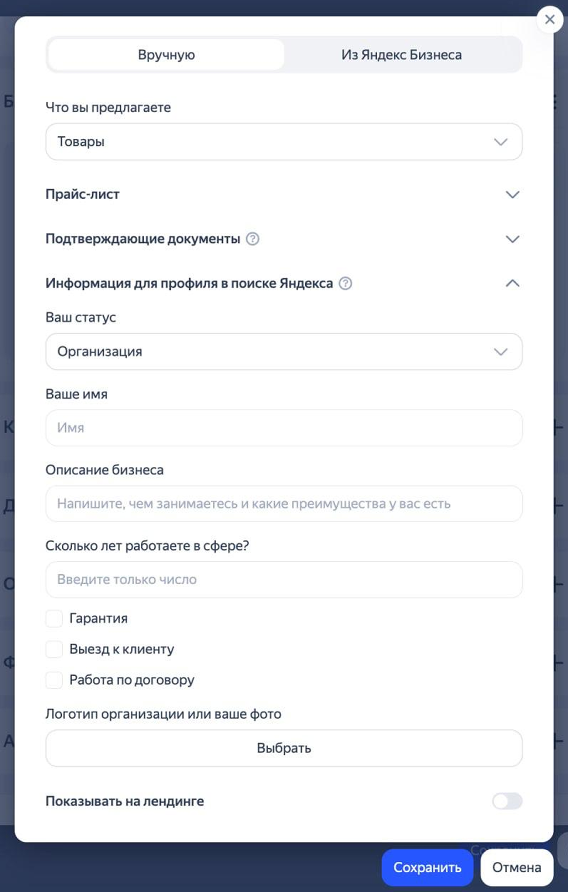Image resolution: width=568 pixels, height=892 pixels.
Task: Collapse the Информация для профиля section
Action: pos(512,283)
